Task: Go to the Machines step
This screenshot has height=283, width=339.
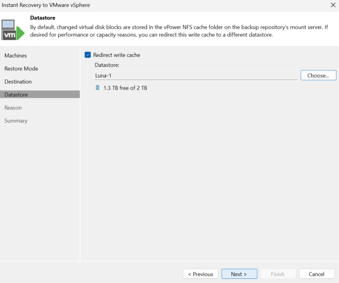Action: [15, 55]
